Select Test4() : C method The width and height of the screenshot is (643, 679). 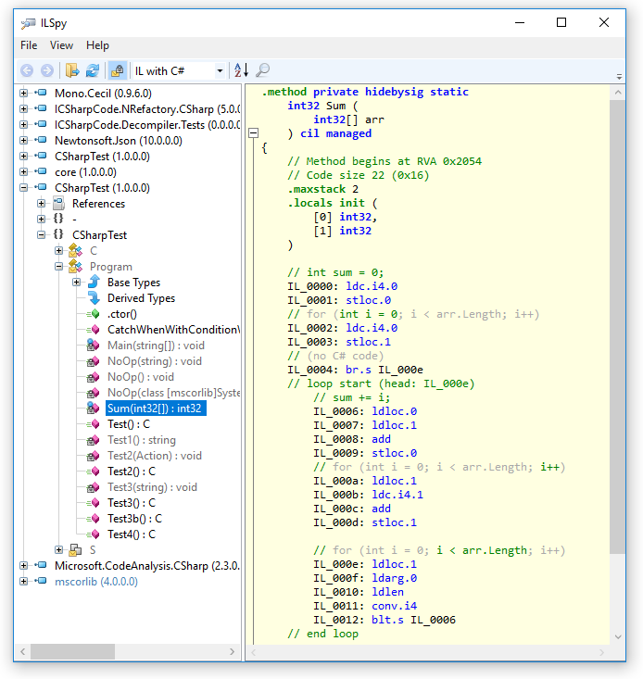click(x=132, y=534)
